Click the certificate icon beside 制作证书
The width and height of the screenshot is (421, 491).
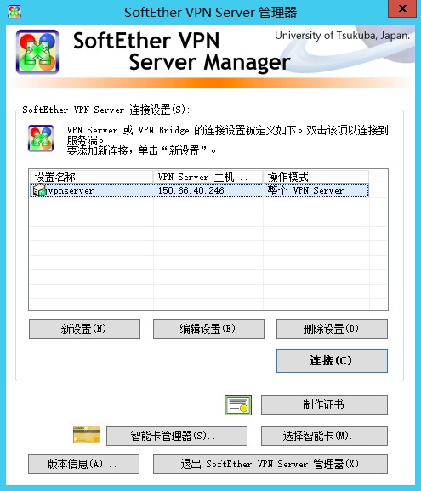(238, 405)
